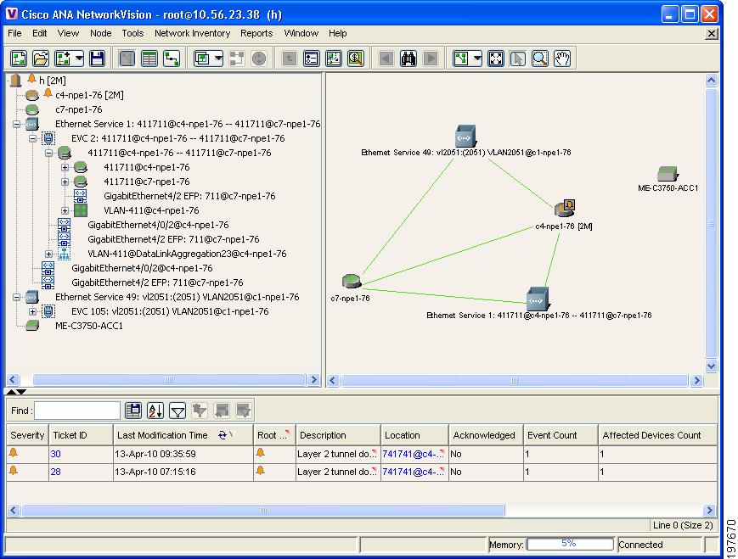Export table with the save-table icon

[x=133, y=411]
